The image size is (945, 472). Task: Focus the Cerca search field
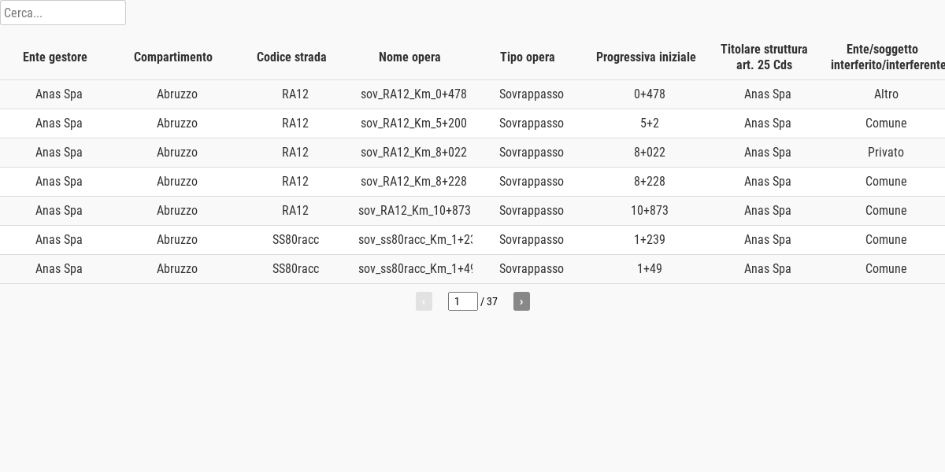[63, 13]
